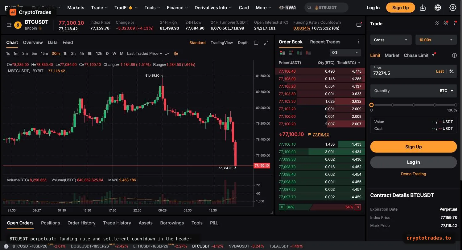Click the RWA logo icon
462x250 pixels.
pos(287,8)
